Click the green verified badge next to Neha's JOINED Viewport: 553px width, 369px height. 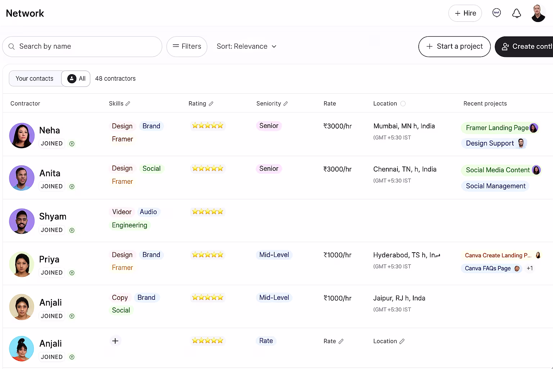click(x=72, y=144)
